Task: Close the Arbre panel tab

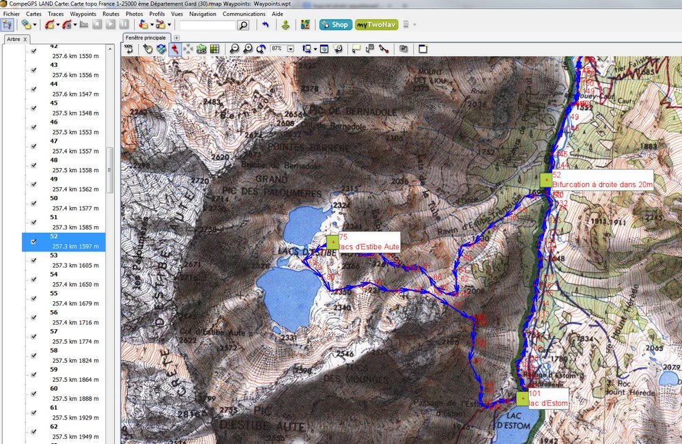Action: pos(25,39)
